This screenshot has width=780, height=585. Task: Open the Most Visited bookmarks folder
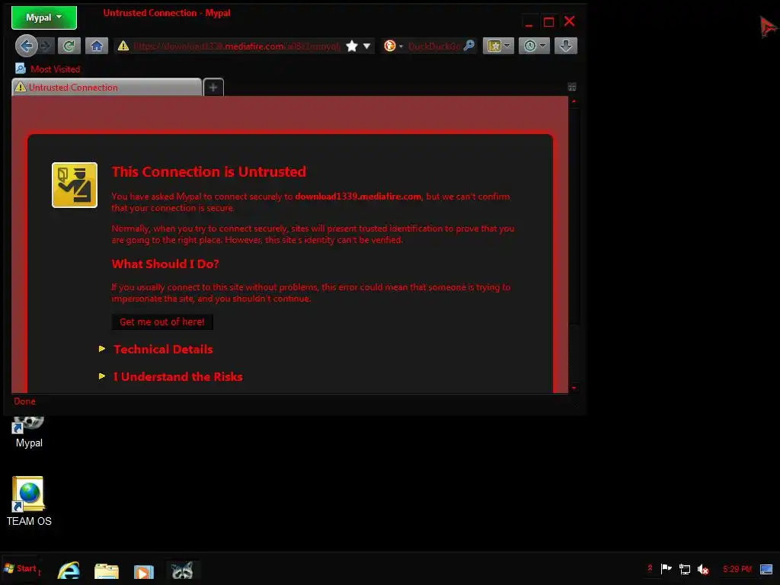click(x=48, y=69)
